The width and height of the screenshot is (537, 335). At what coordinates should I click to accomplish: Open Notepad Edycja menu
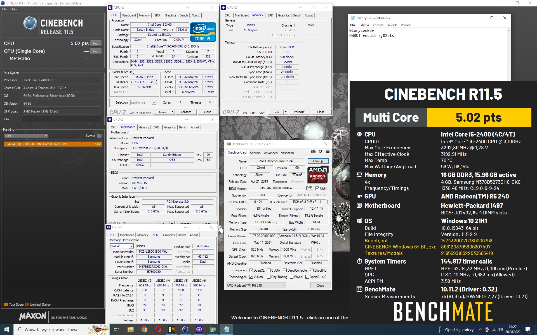coord(364,25)
